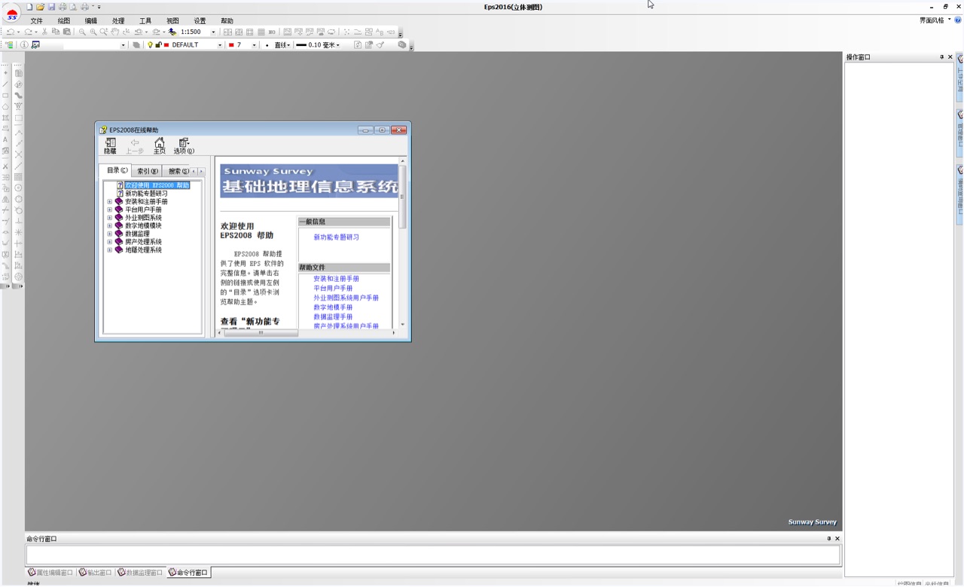The image size is (964, 587).
Task: Click the 外业测图系统用户手册 link
Action: click(346, 298)
